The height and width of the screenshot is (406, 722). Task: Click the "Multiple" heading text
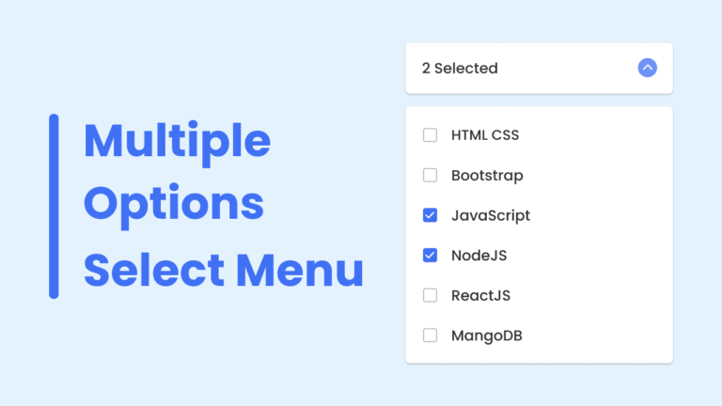pyautogui.click(x=177, y=141)
